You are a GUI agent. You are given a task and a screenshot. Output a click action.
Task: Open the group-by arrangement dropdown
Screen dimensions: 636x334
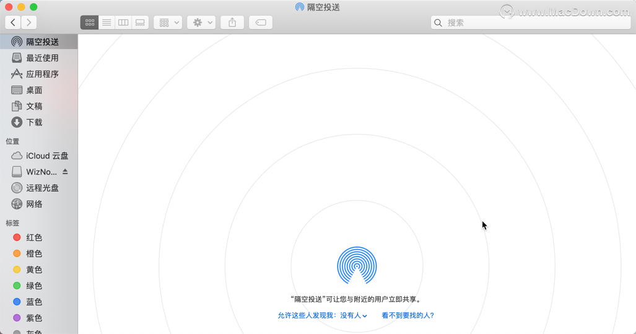click(168, 22)
